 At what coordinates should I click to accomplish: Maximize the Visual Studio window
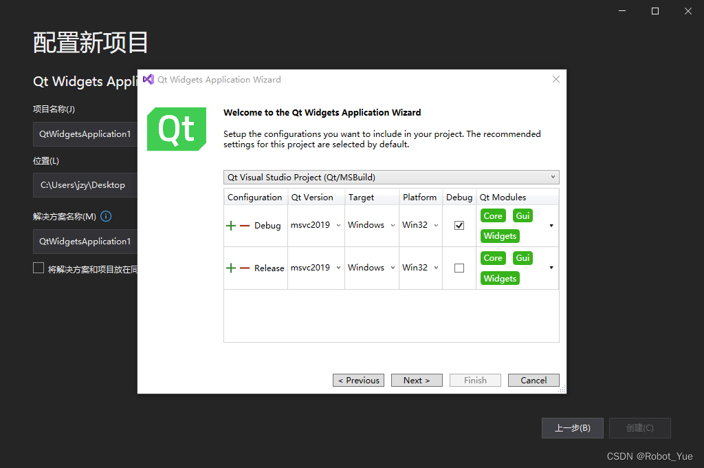[x=655, y=11]
